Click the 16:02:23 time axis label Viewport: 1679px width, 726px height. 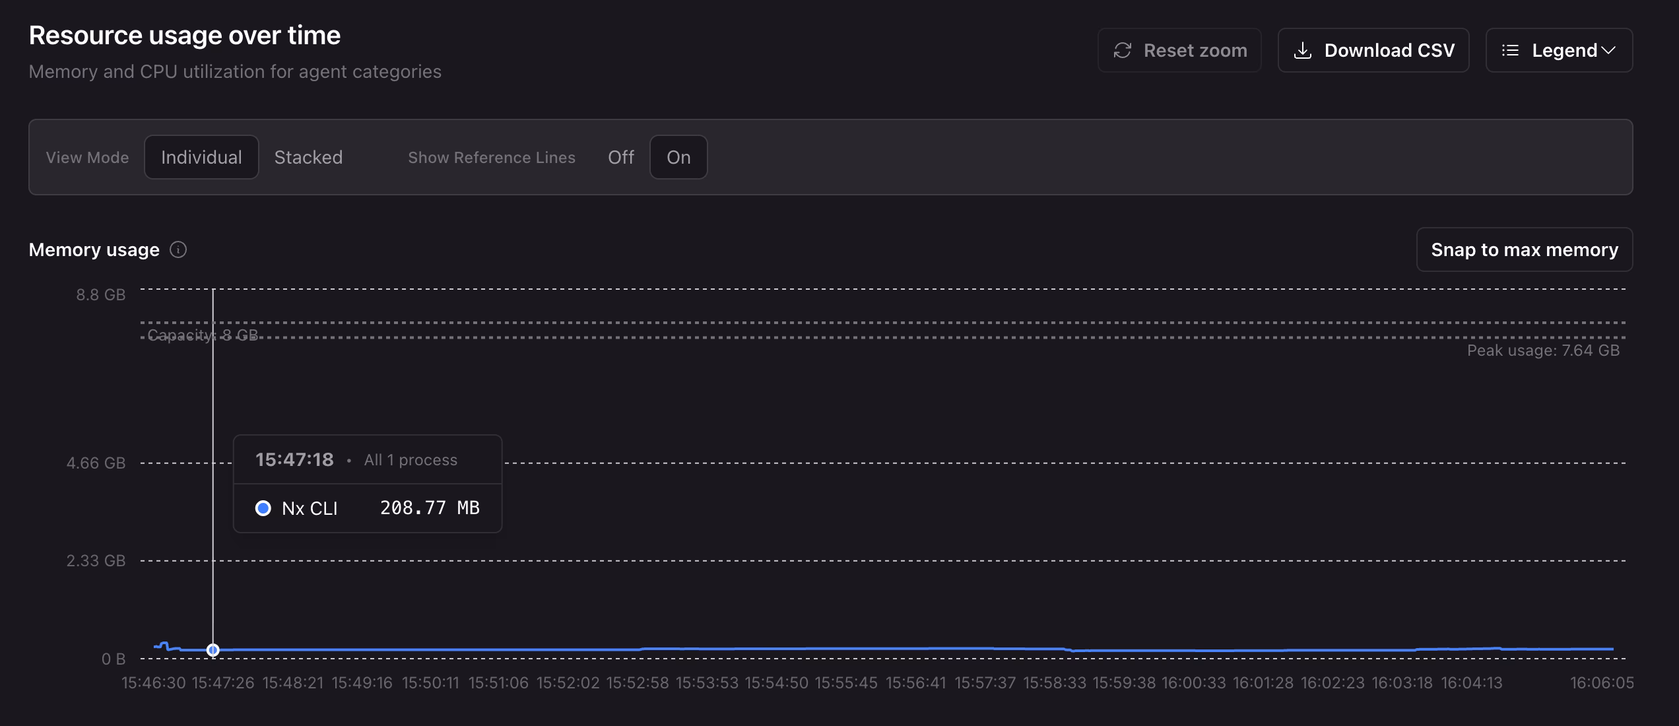[x=1333, y=683]
